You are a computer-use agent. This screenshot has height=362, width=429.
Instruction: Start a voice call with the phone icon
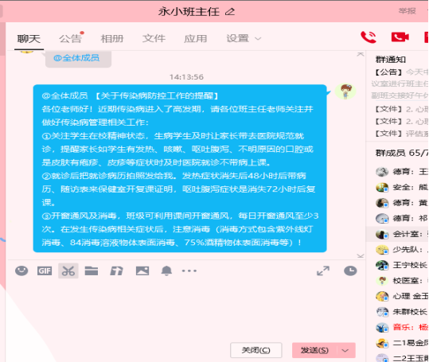pyautogui.click(x=369, y=37)
